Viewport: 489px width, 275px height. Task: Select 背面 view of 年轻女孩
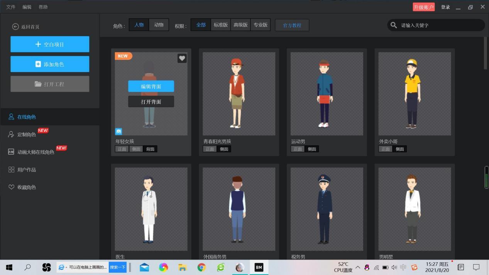pos(150,149)
